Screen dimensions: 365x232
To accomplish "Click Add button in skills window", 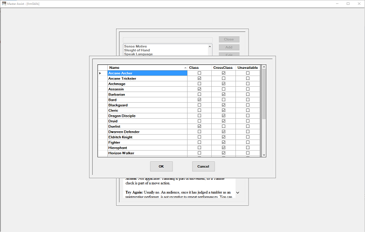I will click(x=229, y=47).
